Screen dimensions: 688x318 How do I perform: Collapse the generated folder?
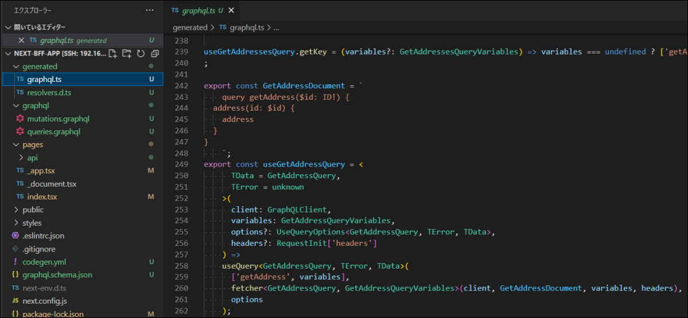[16, 66]
